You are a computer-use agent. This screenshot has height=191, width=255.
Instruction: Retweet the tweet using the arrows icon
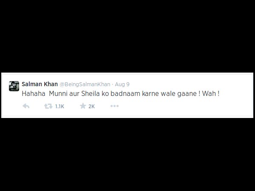coord(48,106)
